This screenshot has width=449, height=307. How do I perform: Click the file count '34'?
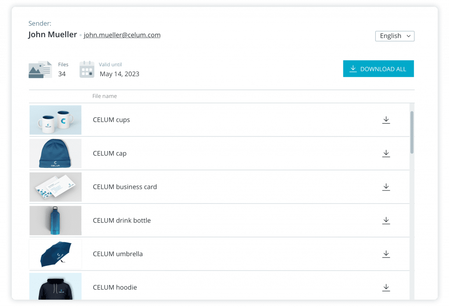pyautogui.click(x=62, y=74)
